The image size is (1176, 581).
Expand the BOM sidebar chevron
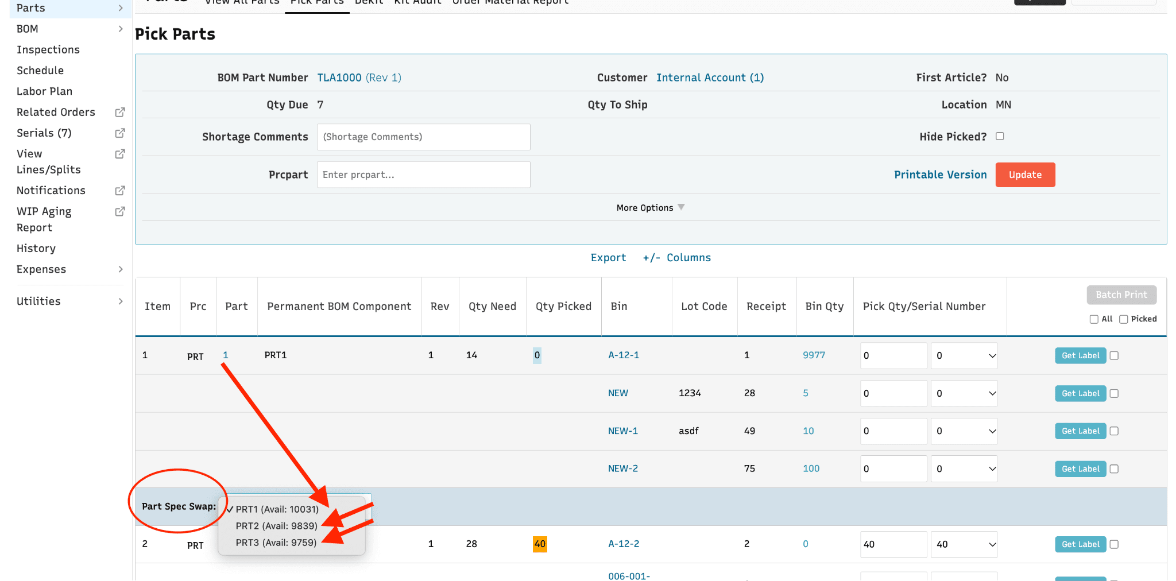point(121,29)
